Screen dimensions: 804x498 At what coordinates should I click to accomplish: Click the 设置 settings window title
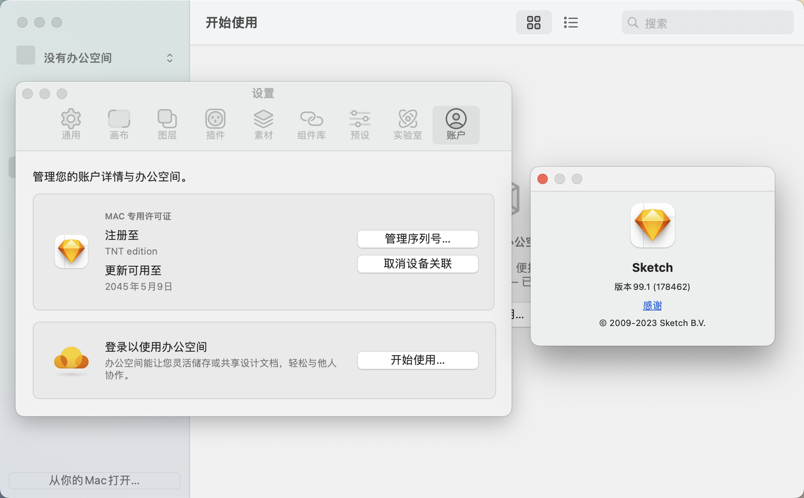coord(263,93)
